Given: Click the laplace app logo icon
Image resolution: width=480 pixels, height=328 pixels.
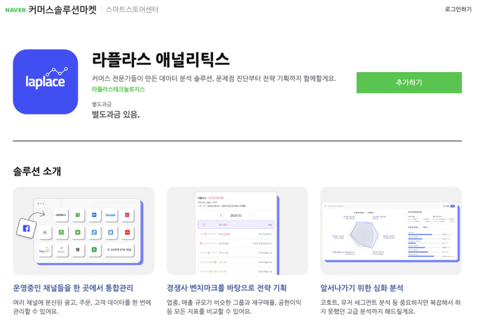Looking at the screenshot, I should [x=45, y=82].
